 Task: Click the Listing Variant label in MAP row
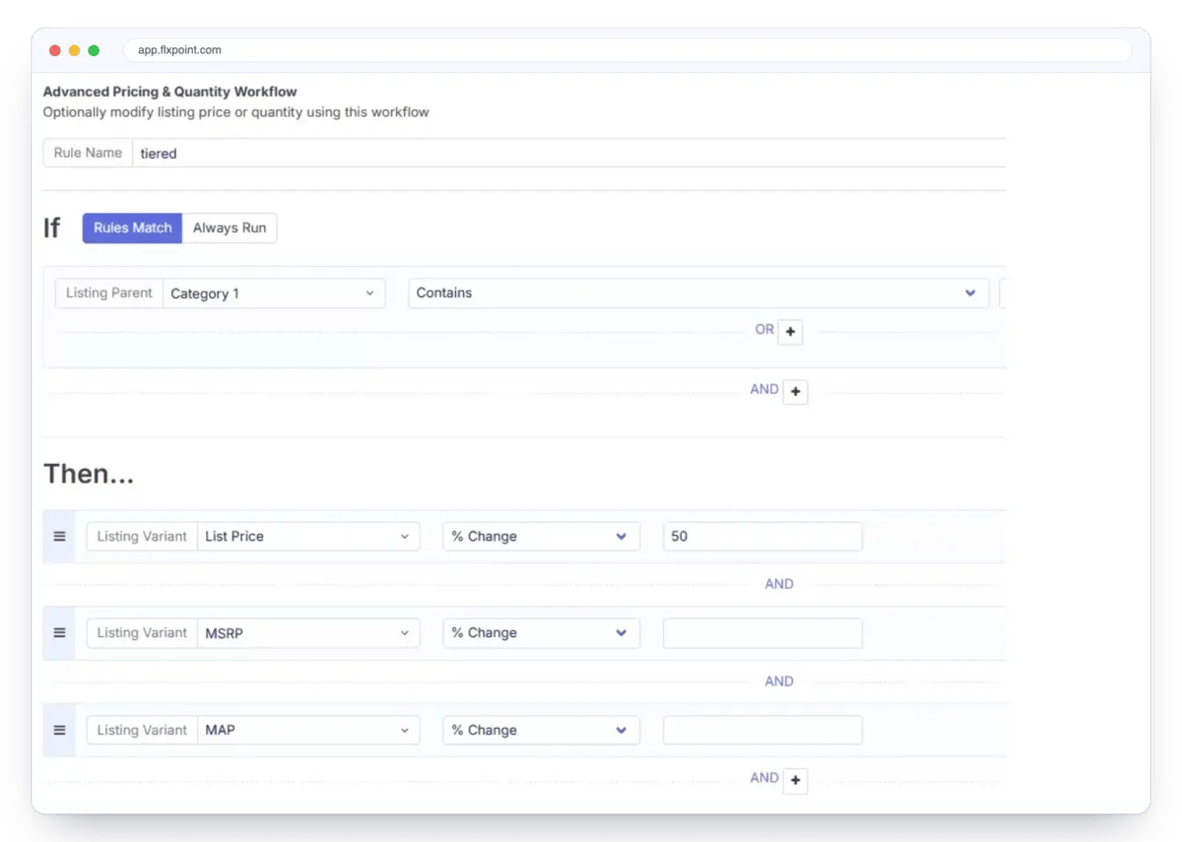[x=142, y=731]
